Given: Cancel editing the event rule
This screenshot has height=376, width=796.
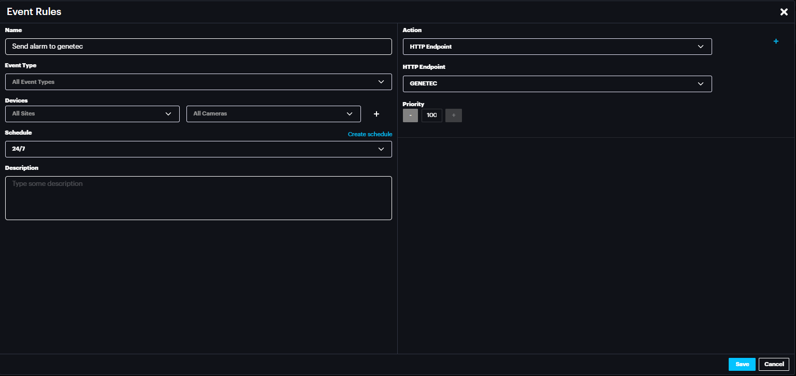Looking at the screenshot, I should [774, 364].
